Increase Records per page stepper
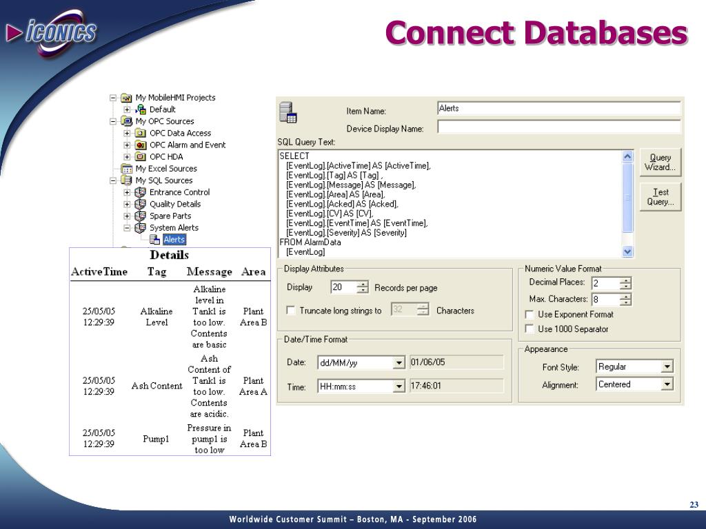The width and height of the screenshot is (706, 529). (363, 284)
